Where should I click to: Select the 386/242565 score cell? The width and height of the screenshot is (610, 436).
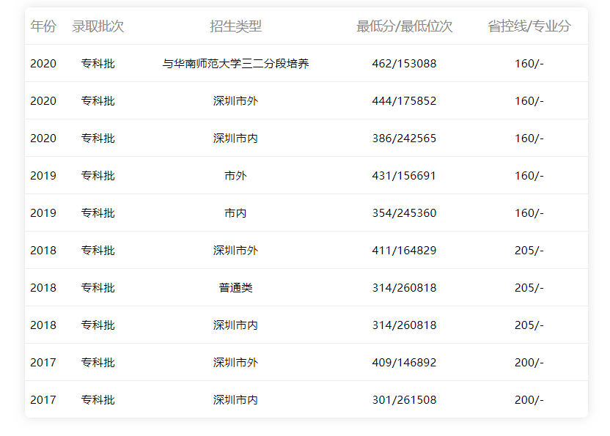coord(404,138)
